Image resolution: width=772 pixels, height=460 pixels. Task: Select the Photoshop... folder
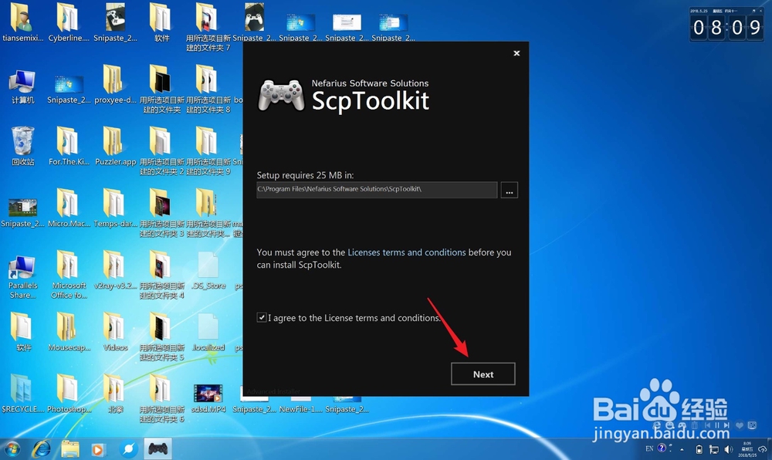tap(69, 394)
